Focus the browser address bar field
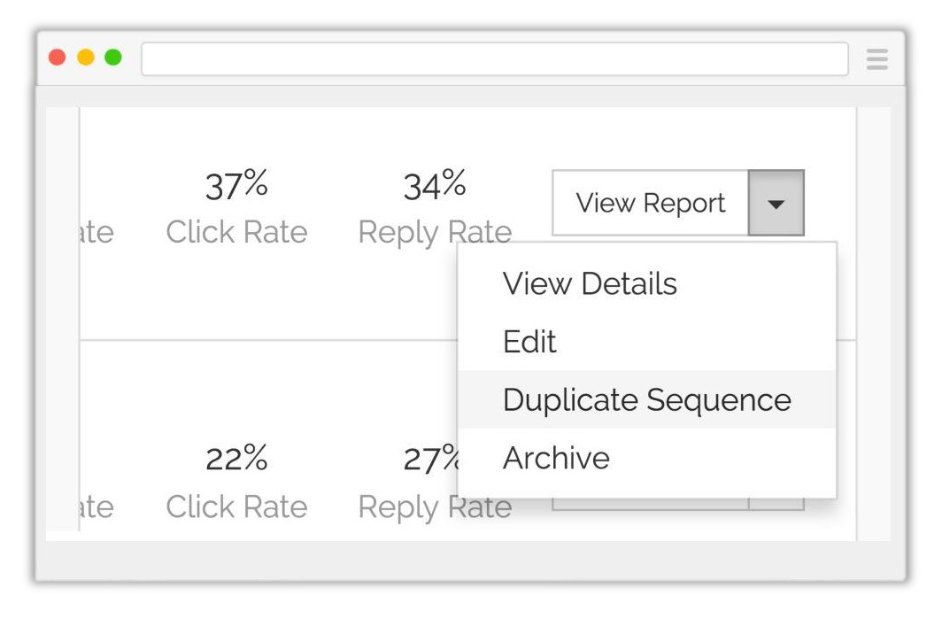 point(494,59)
